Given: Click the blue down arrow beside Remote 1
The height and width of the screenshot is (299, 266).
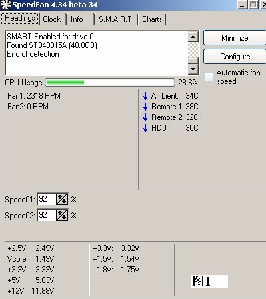Looking at the screenshot, I should (145, 107).
